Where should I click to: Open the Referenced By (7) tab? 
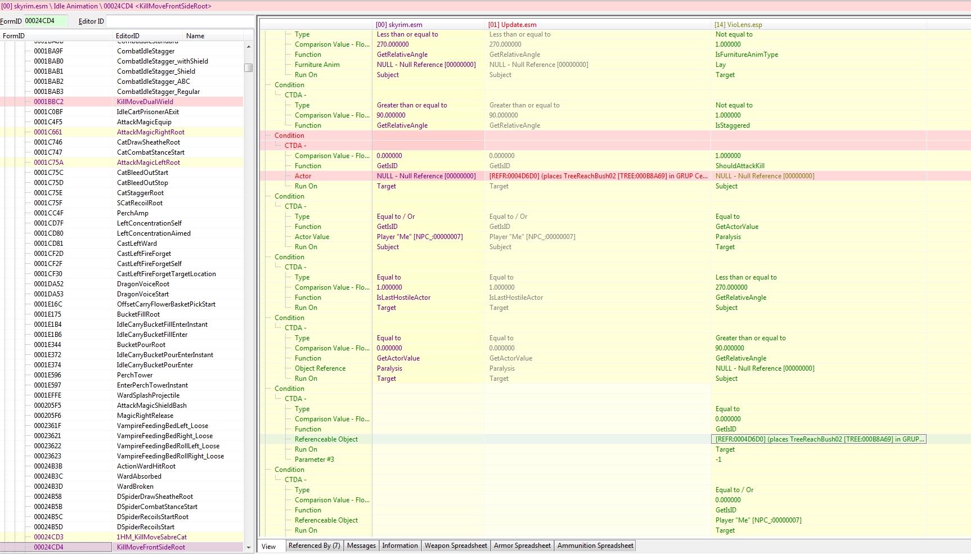[314, 546]
